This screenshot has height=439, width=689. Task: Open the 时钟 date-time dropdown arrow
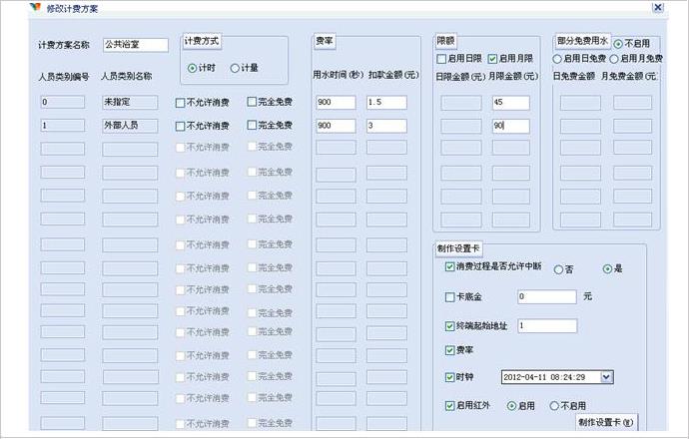click(606, 376)
